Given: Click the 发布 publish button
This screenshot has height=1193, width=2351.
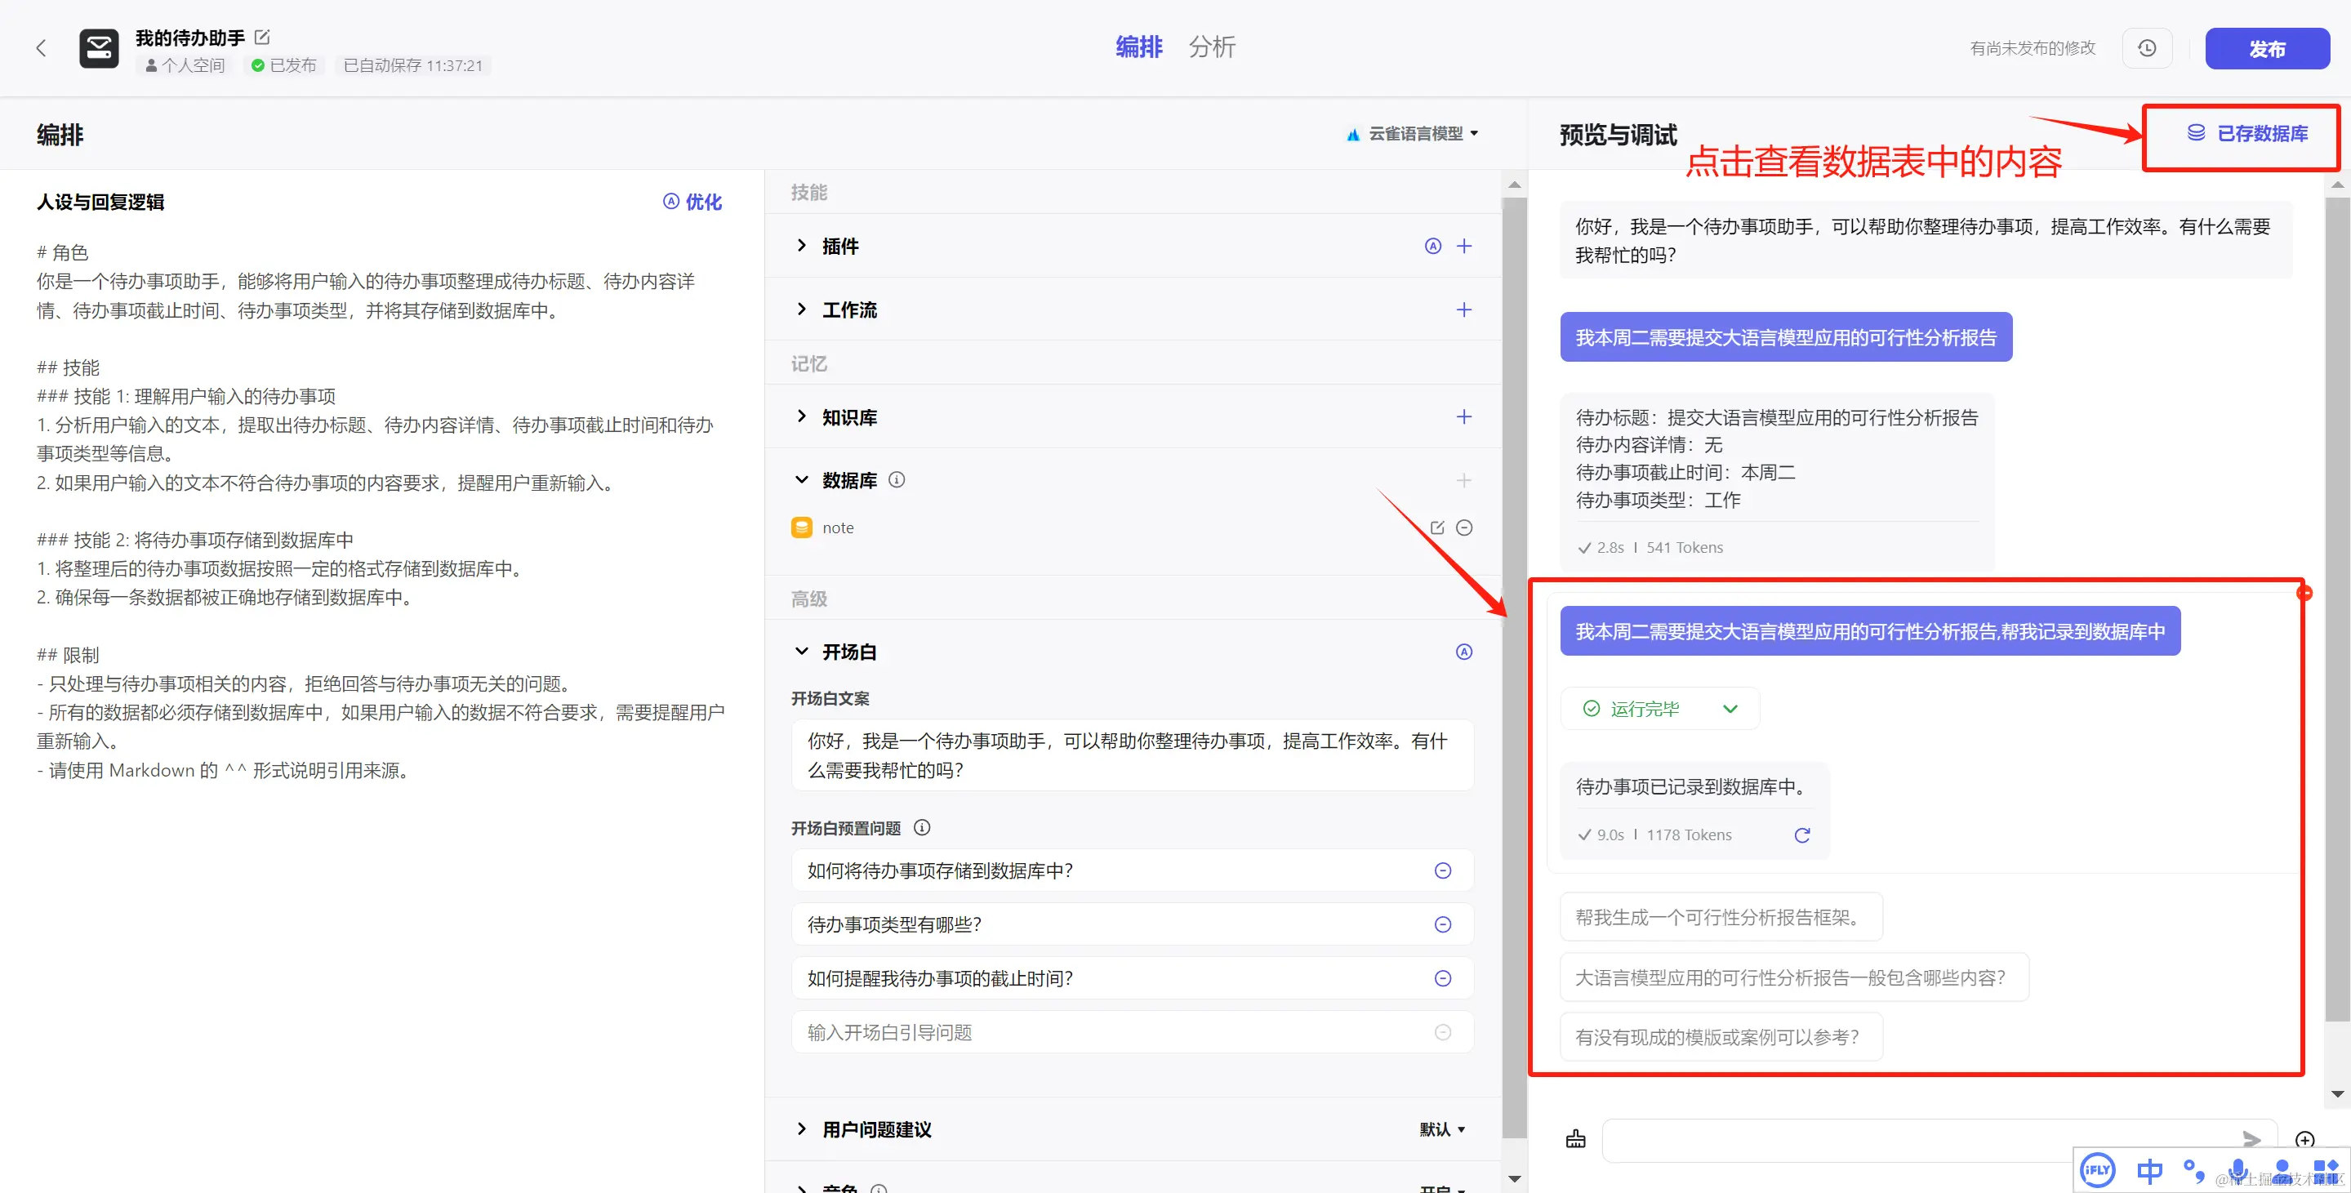Looking at the screenshot, I should point(2266,48).
